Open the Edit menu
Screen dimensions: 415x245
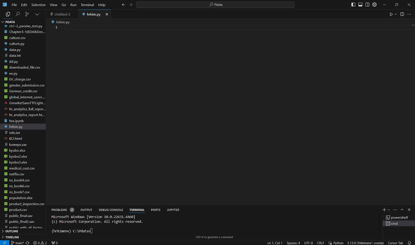pyautogui.click(x=24, y=5)
